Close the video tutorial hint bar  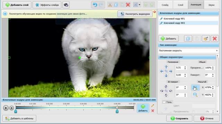point(155,12)
